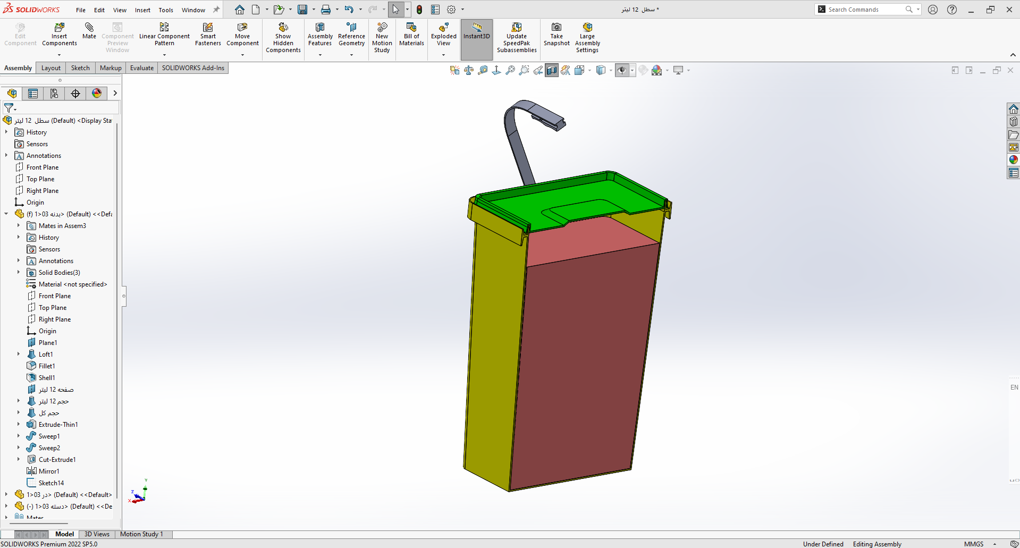Click the Insert Components tool
The width and height of the screenshot is (1020, 548).
pyautogui.click(x=60, y=35)
